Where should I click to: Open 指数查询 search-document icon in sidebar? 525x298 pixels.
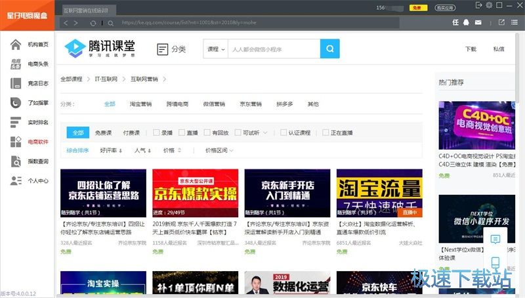click(x=16, y=161)
